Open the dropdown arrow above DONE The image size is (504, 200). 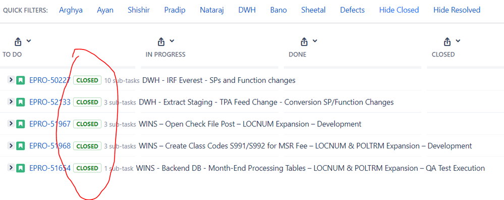[x=315, y=41]
